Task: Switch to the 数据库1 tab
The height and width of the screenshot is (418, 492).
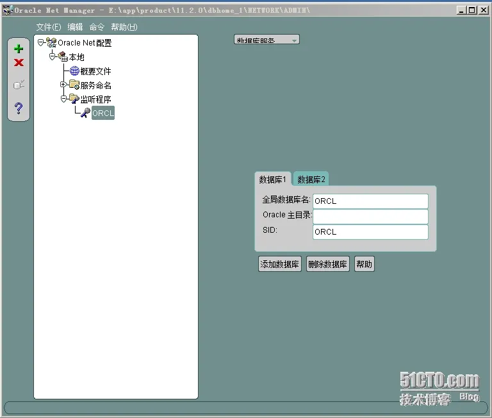Action: pos(273,180)
